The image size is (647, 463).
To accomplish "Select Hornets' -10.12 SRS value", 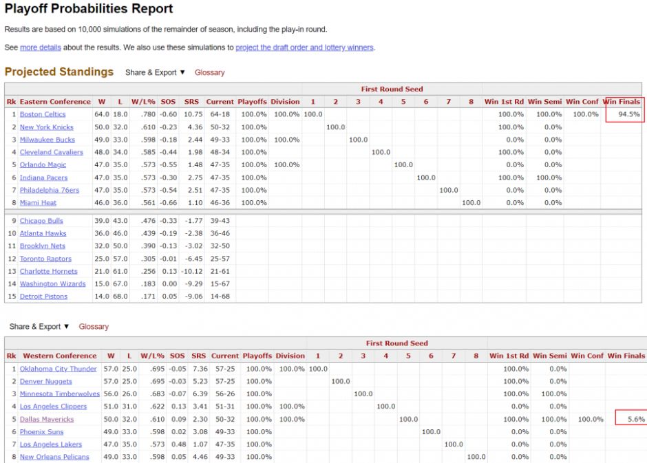I will click(x=192, y=272).
